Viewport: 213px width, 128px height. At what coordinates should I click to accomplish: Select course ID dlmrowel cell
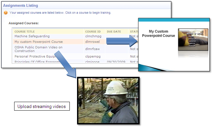(x=93, y=42)
